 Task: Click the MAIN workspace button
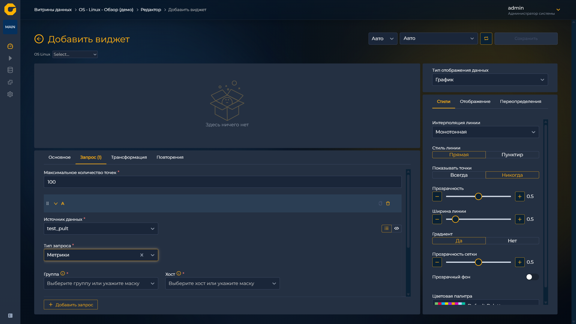tap(10, 27)
